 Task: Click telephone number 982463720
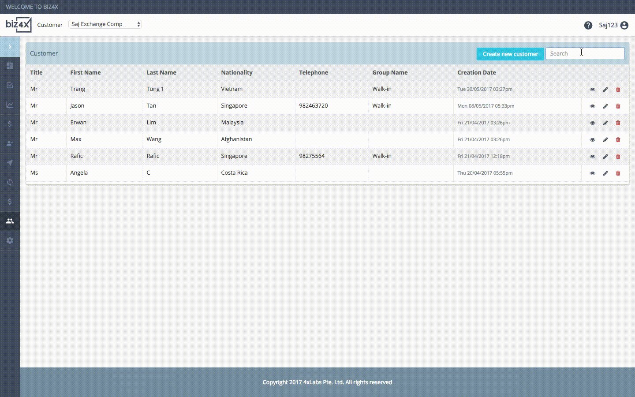(x=314, y=105)
